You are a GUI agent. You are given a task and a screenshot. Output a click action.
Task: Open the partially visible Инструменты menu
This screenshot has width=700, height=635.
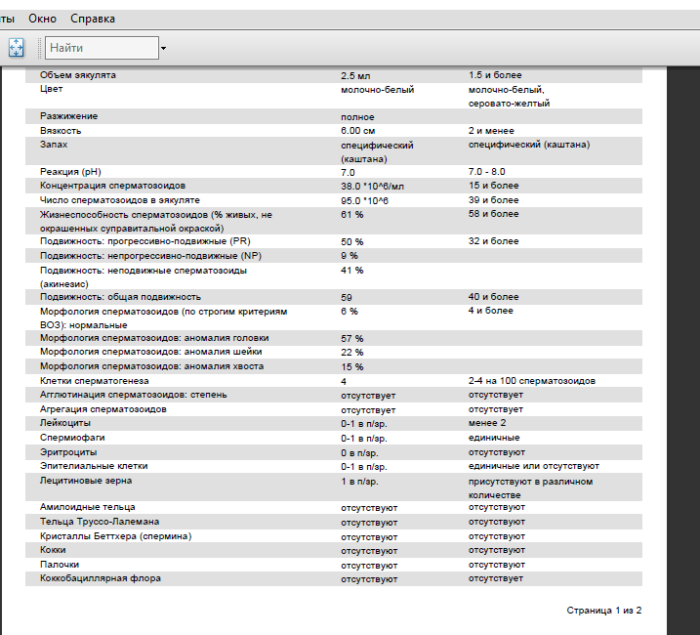click(x=7, y=19)
